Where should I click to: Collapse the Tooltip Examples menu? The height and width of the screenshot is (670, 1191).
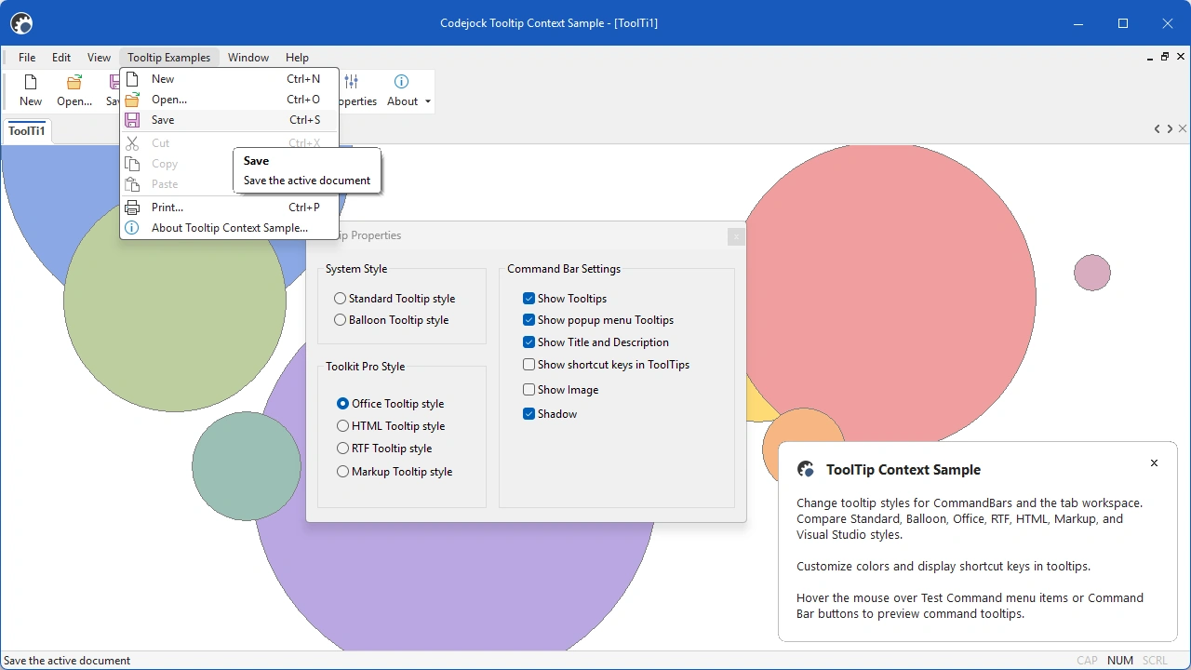tap(169, 58)
